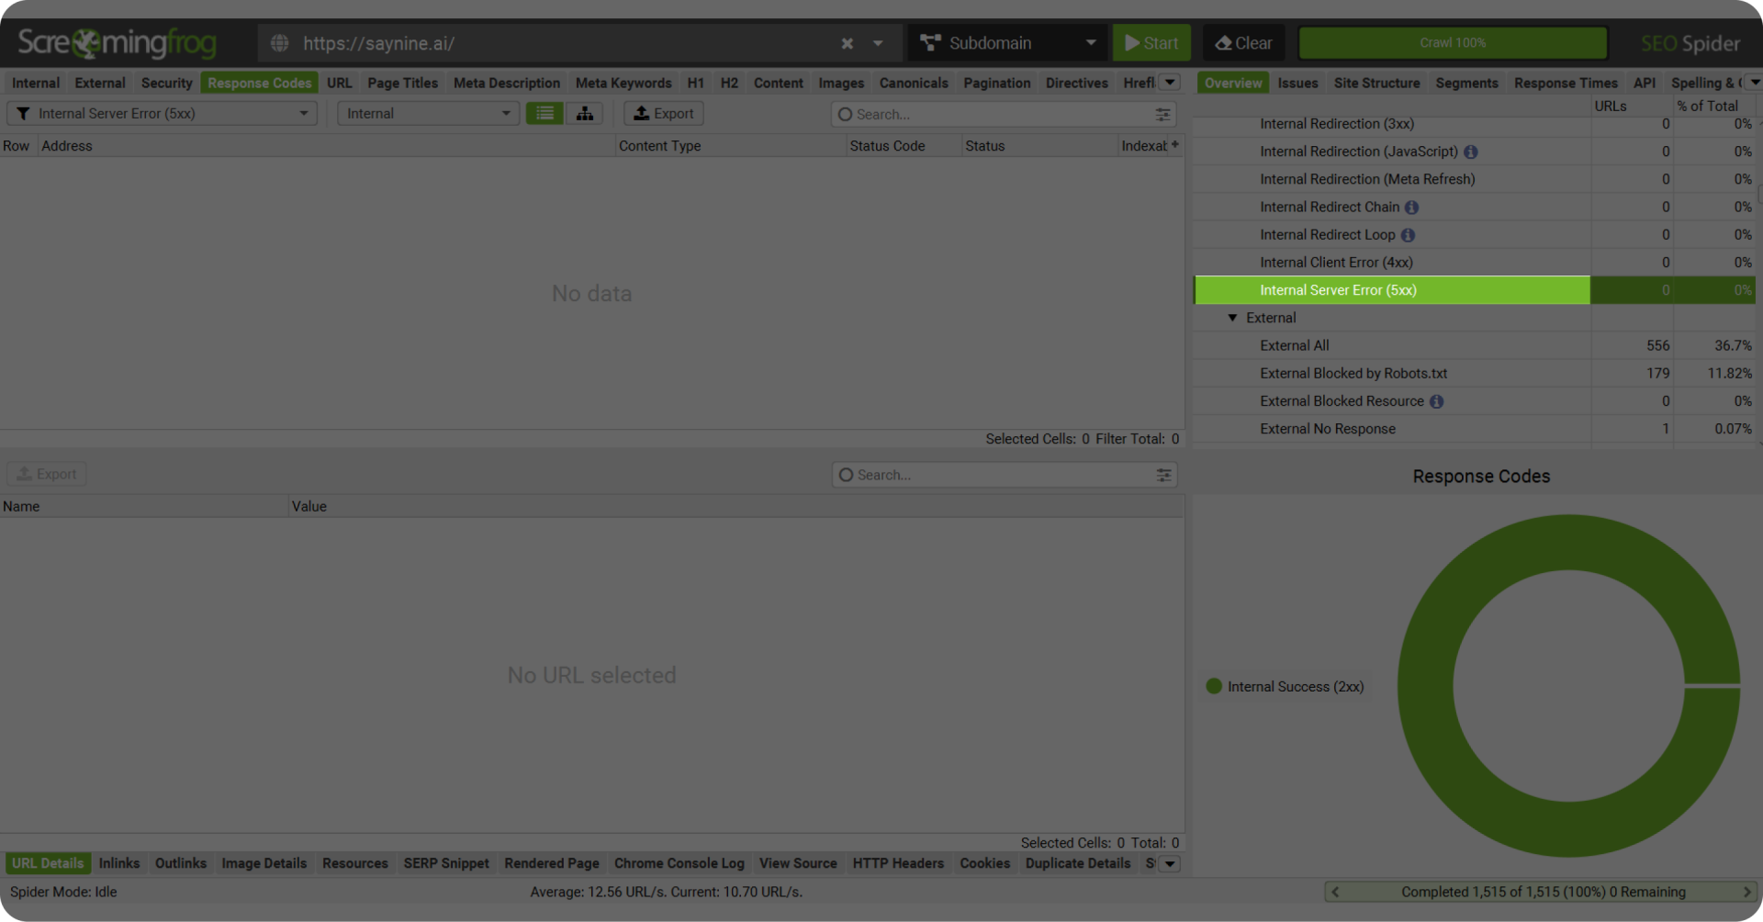The image size is (1763, 922).
Task: Export the Response Codes table
Action: coord(664,114)
